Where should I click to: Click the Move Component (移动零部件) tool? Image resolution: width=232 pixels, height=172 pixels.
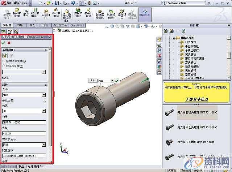click(56, 13)
